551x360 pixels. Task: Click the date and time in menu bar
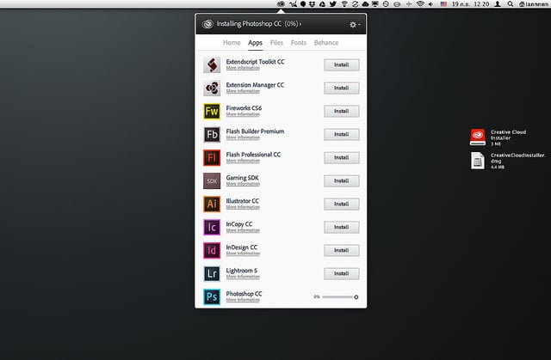click(470, 3)
